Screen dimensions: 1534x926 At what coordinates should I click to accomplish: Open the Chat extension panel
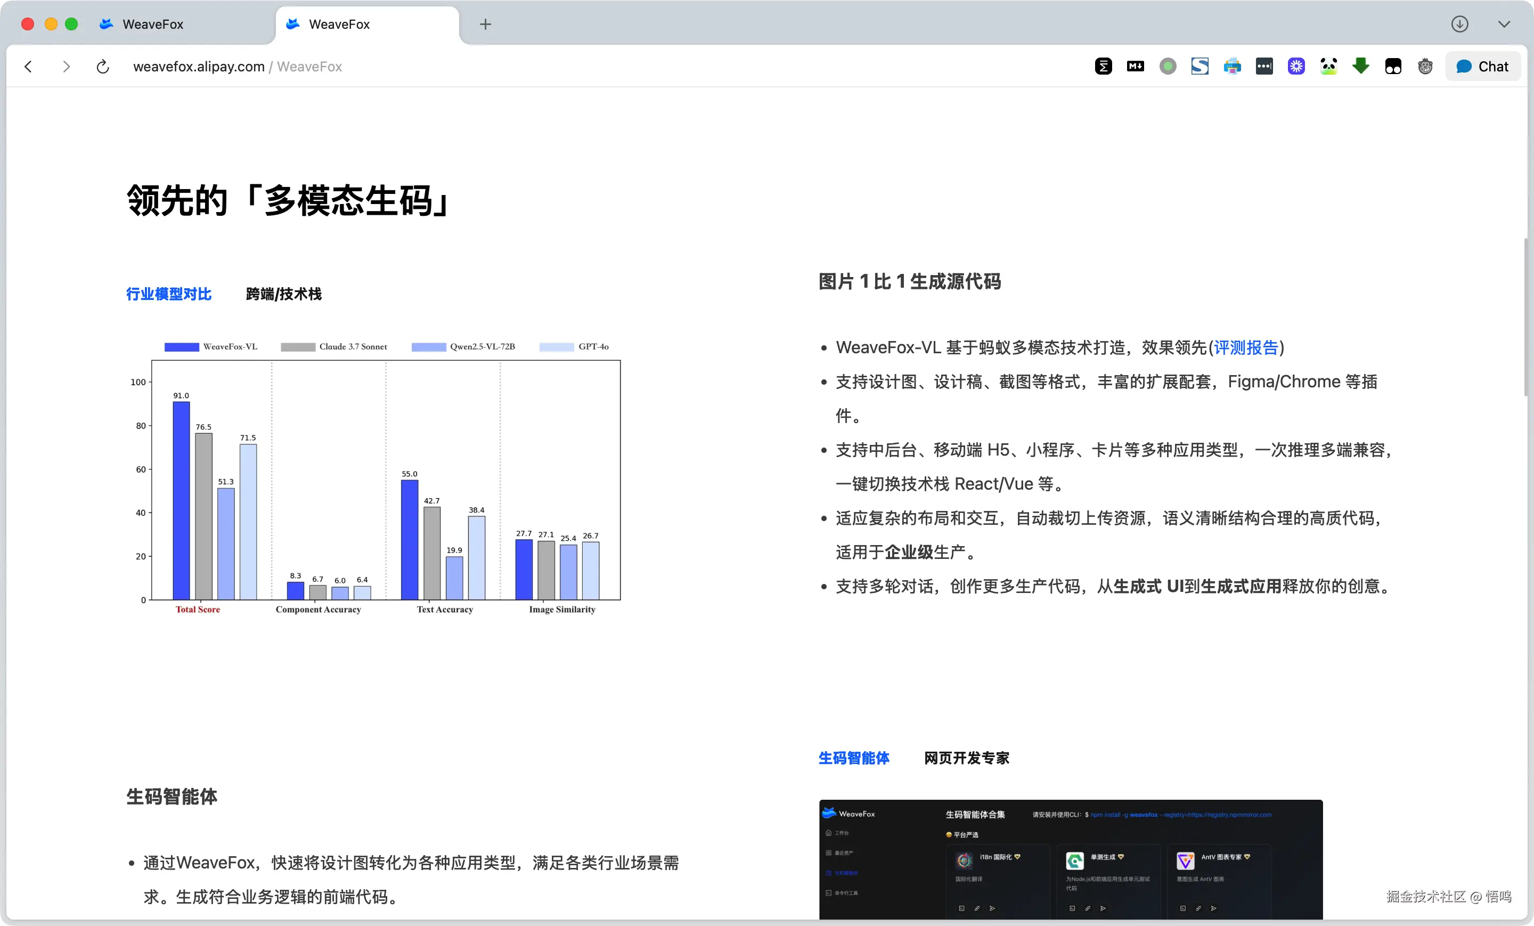click(1482, 66)
